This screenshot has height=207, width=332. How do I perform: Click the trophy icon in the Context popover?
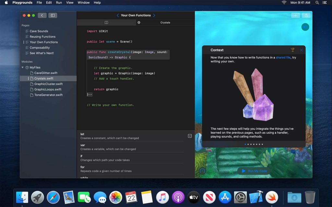click(x=293, y=49)
